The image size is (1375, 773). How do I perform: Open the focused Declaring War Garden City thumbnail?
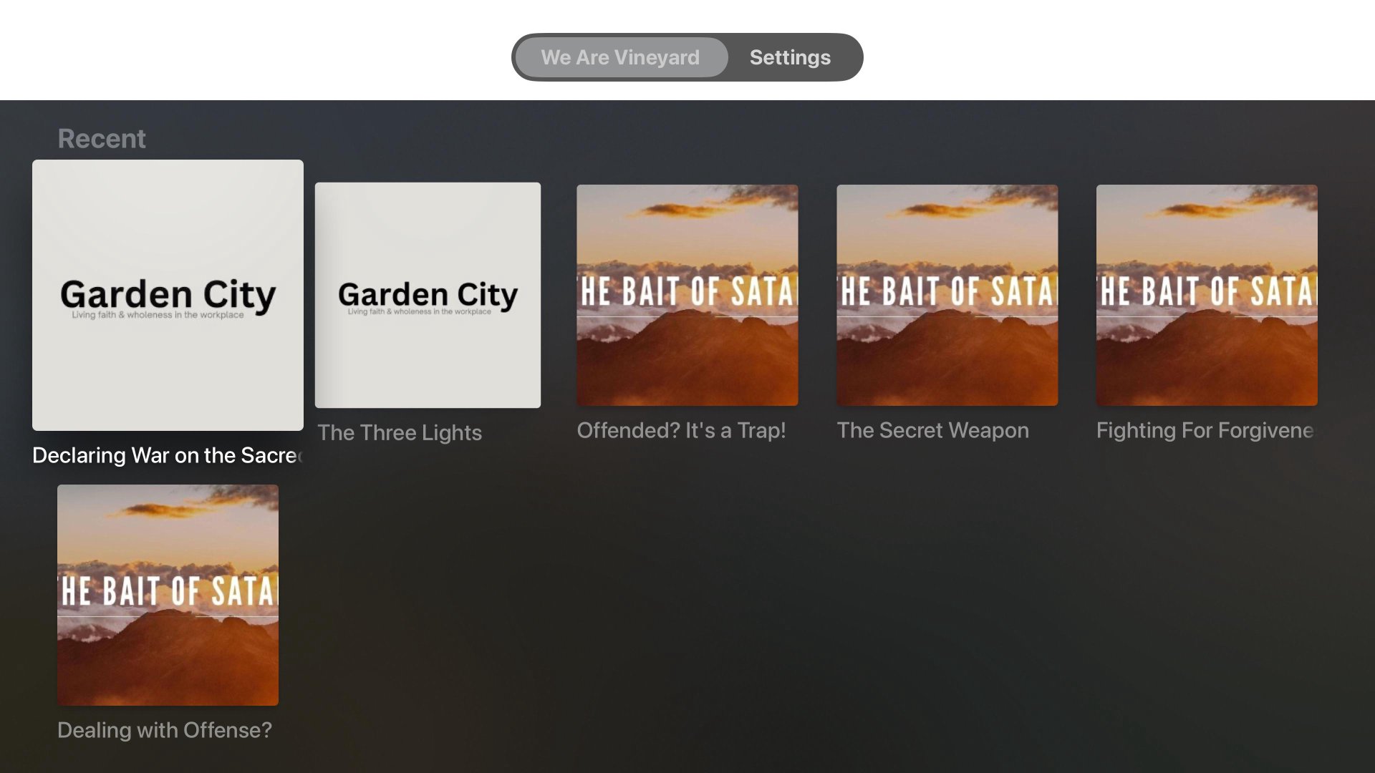[168, 295]
